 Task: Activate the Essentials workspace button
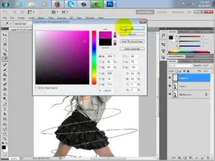click(145, 12)
